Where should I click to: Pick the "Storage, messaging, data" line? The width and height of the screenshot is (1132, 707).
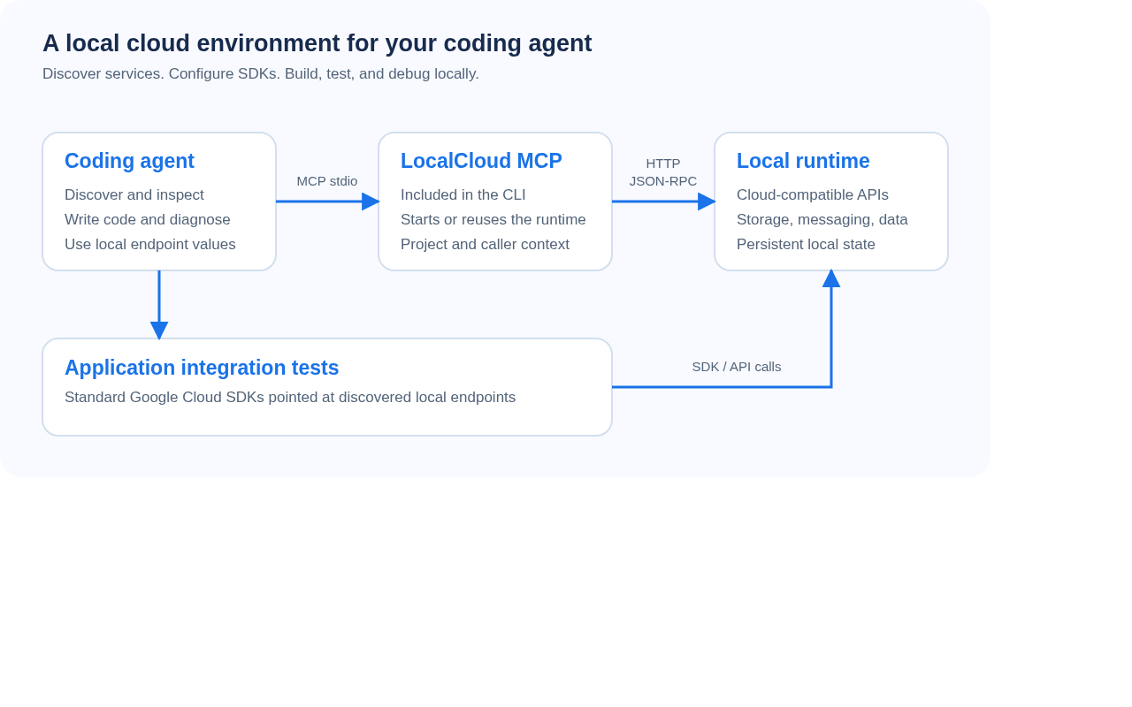pyautogui.click(x=822, y=220)
